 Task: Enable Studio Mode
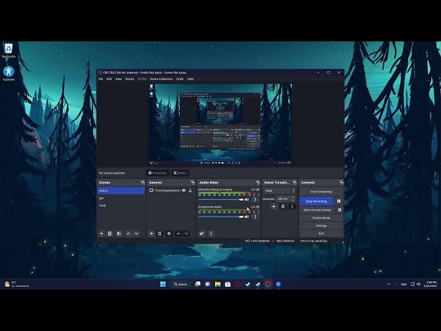pos(321,218)
